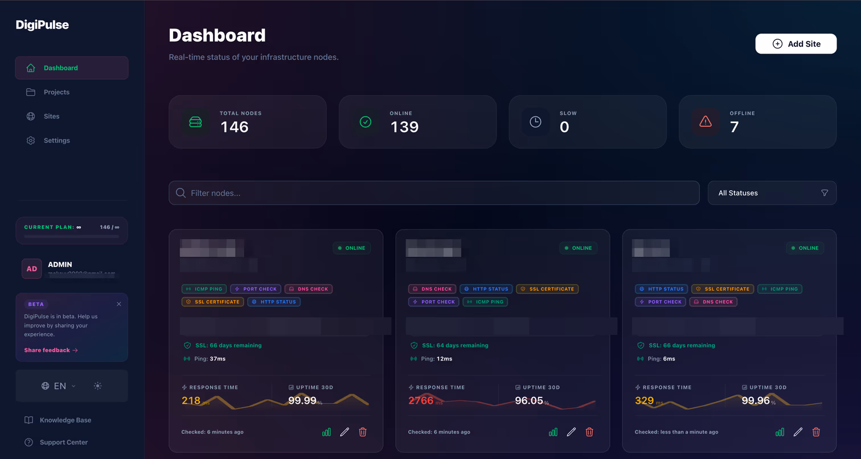Click the ICMP PING tag on the 218 ms card
This screenshot has width=861, height=459.
(x=204, y=289)
